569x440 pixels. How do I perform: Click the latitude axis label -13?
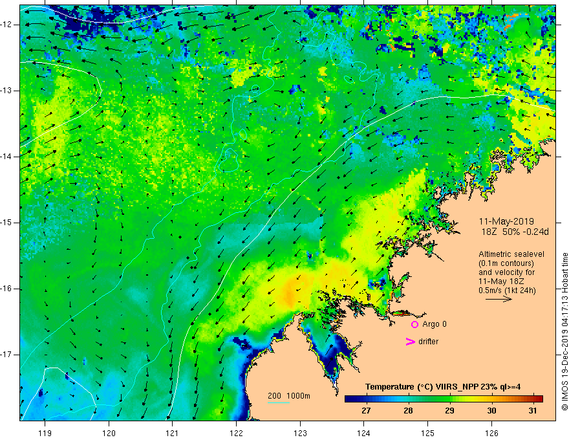click(6, 91)
